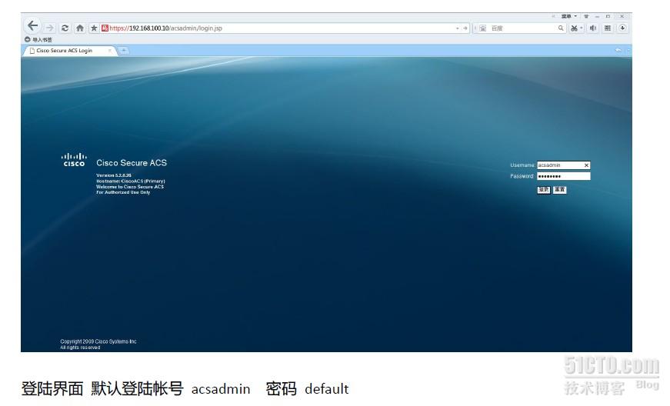Click 'Hostname: CiscoACS (Primary)' text
Image resolution: width=670 pixels, height=406 pixels.
click(131, 181)
